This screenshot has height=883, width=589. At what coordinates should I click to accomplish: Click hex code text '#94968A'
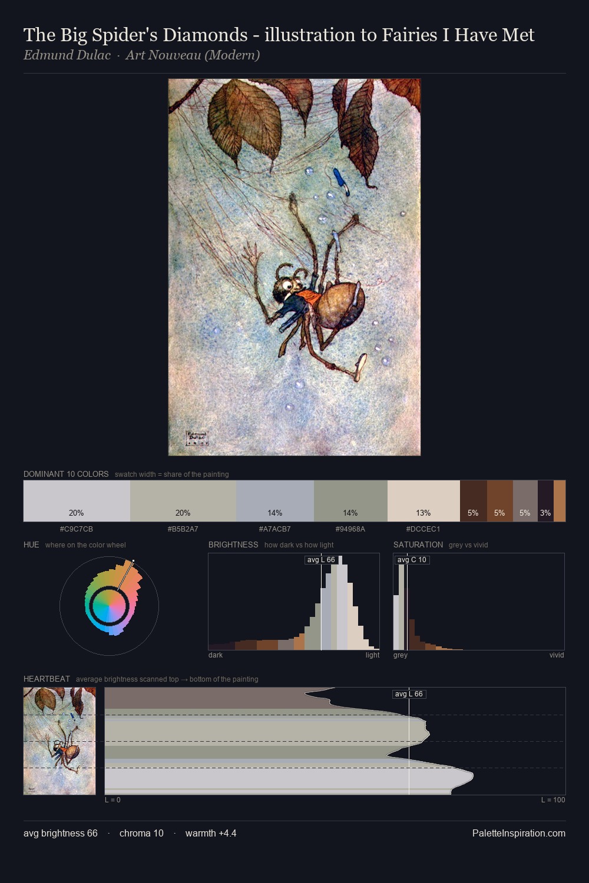350,529
